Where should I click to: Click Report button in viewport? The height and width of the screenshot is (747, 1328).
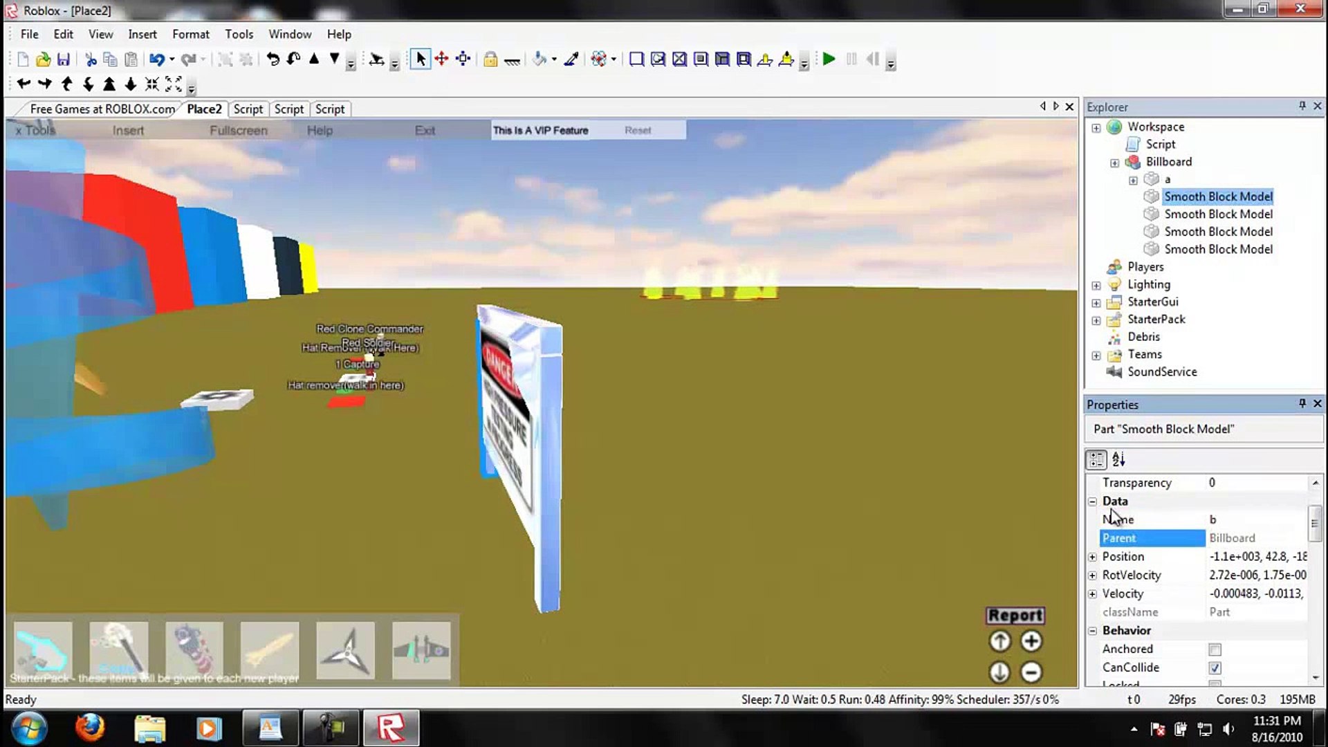point(1015,614)
